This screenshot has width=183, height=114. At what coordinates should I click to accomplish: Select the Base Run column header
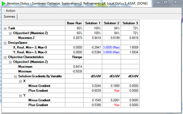tap(74, 23)
